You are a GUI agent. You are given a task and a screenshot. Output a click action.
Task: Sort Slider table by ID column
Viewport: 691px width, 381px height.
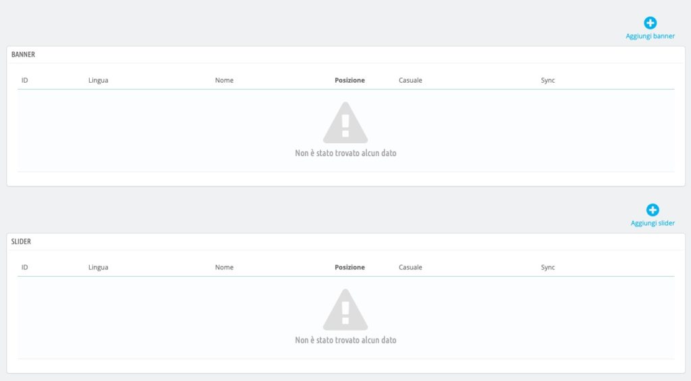tap(25, 268)
